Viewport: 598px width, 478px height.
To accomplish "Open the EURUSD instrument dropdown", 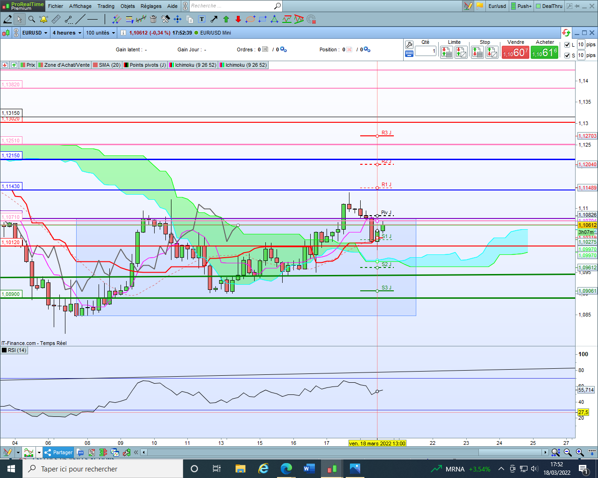I will tap(35, 33).
